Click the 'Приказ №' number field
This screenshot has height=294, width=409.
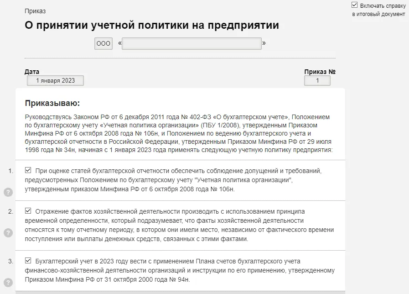317,80
